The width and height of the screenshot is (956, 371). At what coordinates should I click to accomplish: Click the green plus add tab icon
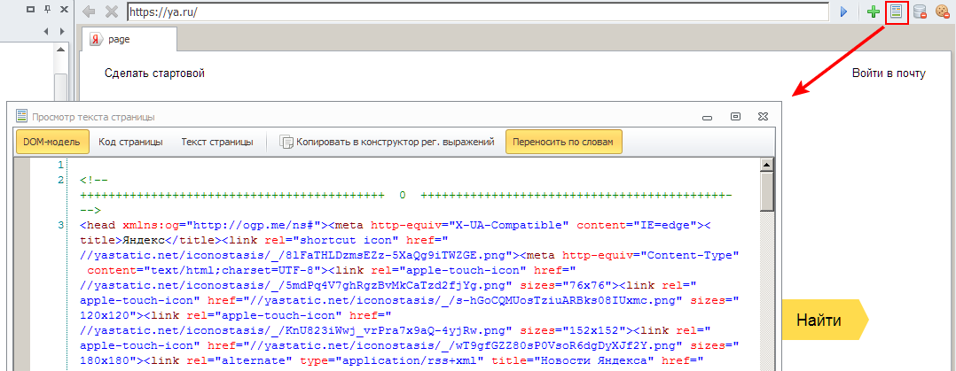tap(873, 12)
